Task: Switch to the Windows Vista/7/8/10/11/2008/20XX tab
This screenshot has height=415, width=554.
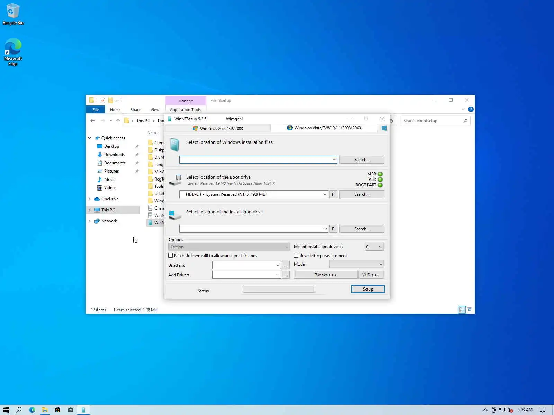Action: click(324, 128)
